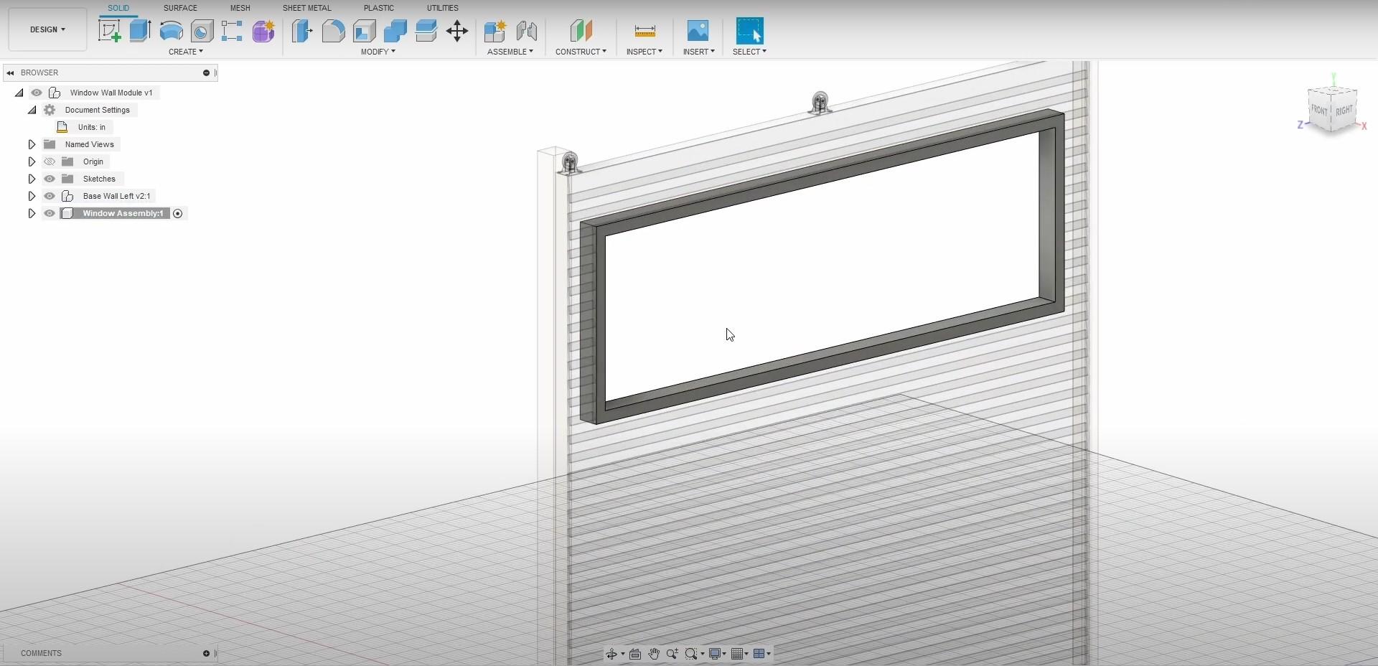Open the Viewports layout options
Viewport: 1378px width, 666px height.
point(761,654)
